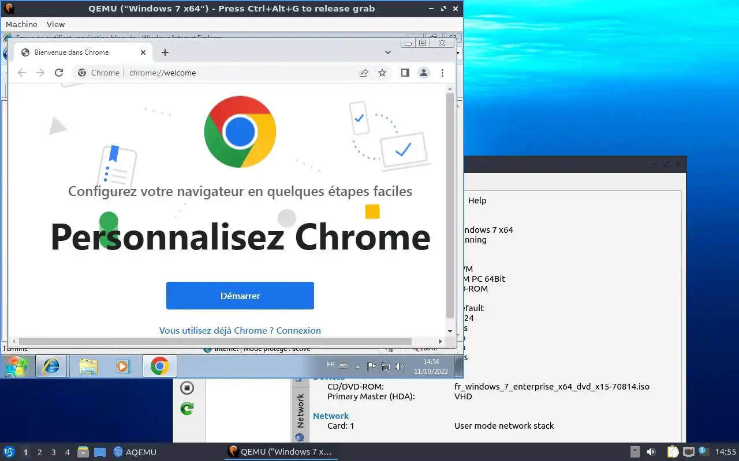
Task: Switch to workspace 2 in host panel
Action: (x=39, y=452)
